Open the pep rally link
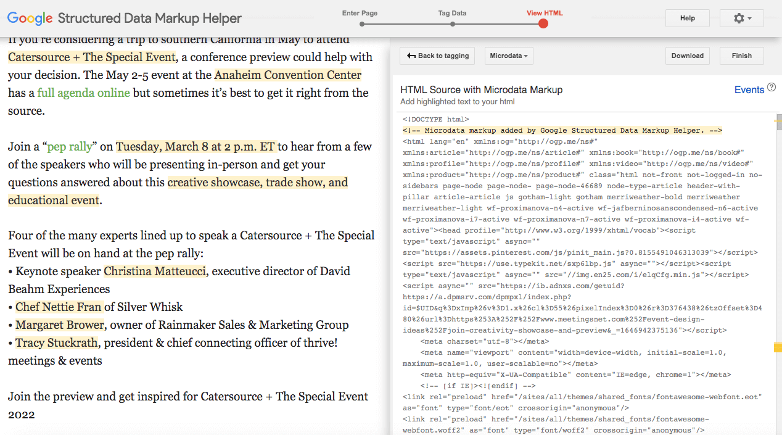782x435 pixels. tap(70, 147)
